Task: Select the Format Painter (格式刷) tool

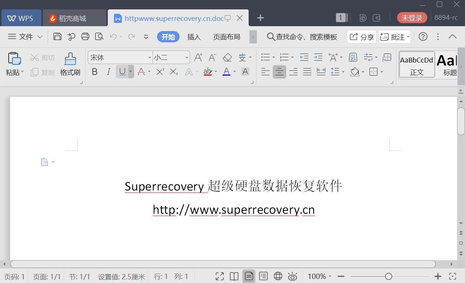Action: click(x=70, y=64)
